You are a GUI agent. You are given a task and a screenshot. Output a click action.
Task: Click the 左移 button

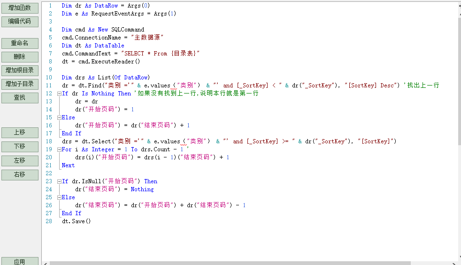click(x=20, y=161)
